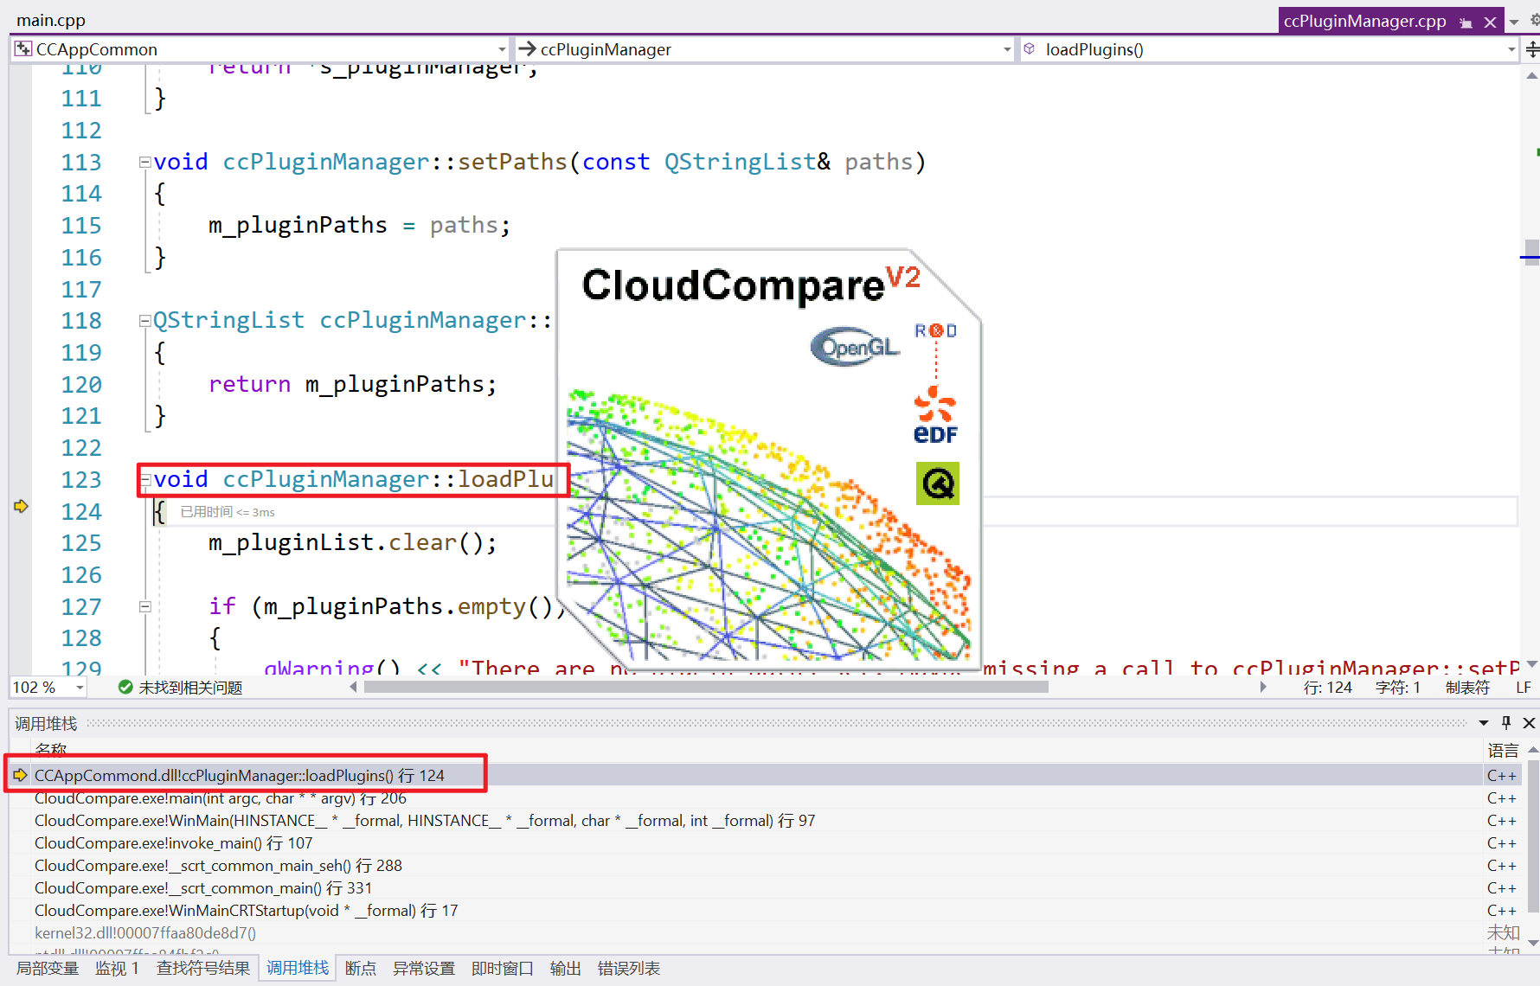This screenshot has height=986, width=1540.
Task: Click the split editor window icon
Action: 1532,49
